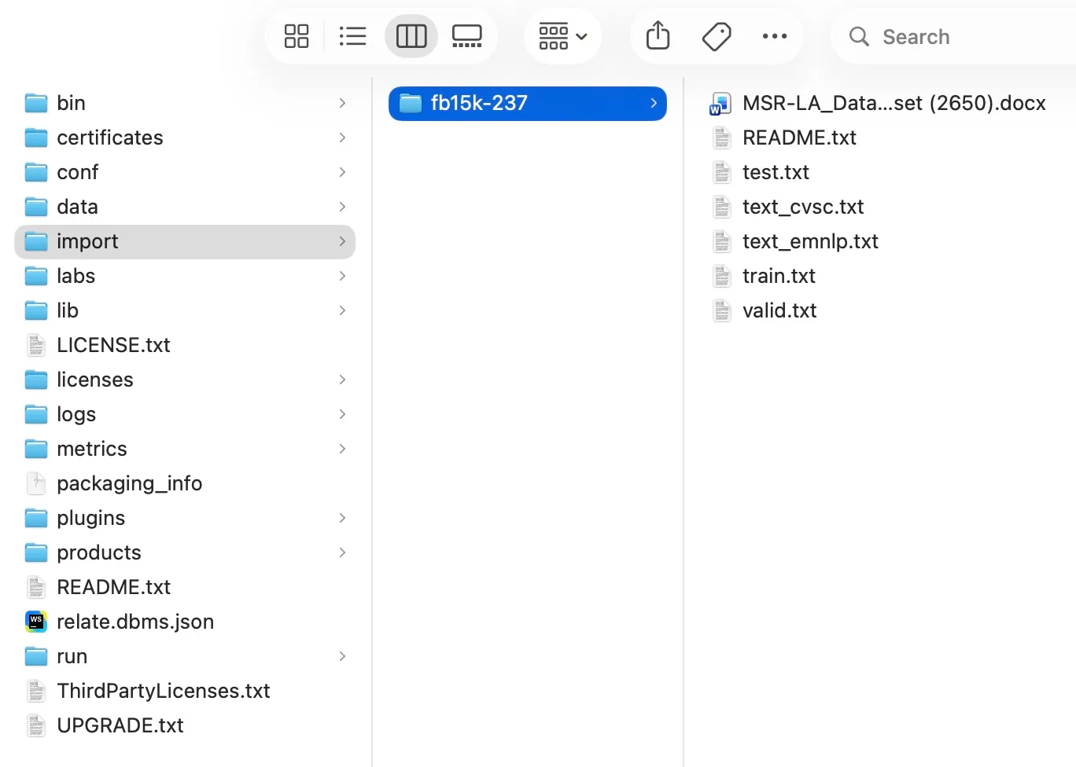Select the LICENSE.txt file name
Viewport: 1076px width, 767px height.
click(x=114, y=345)
